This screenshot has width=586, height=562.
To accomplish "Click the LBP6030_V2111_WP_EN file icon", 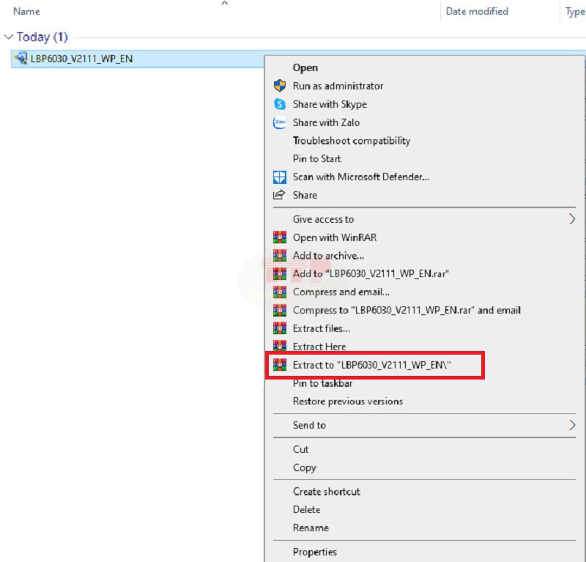I will click(21, 59).
